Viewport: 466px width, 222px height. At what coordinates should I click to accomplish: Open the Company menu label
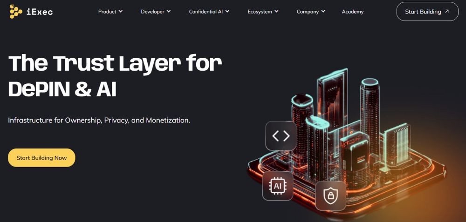pos(308,12)
